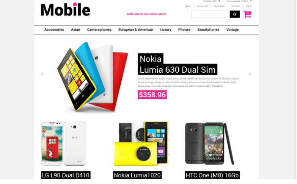
Task: Advance to next slide arrow
Action: tap(250, 74)
